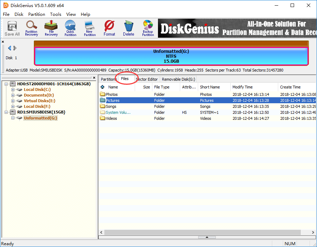Open the Tools menu
317x247 pixels.
click(x=56, y=14)
